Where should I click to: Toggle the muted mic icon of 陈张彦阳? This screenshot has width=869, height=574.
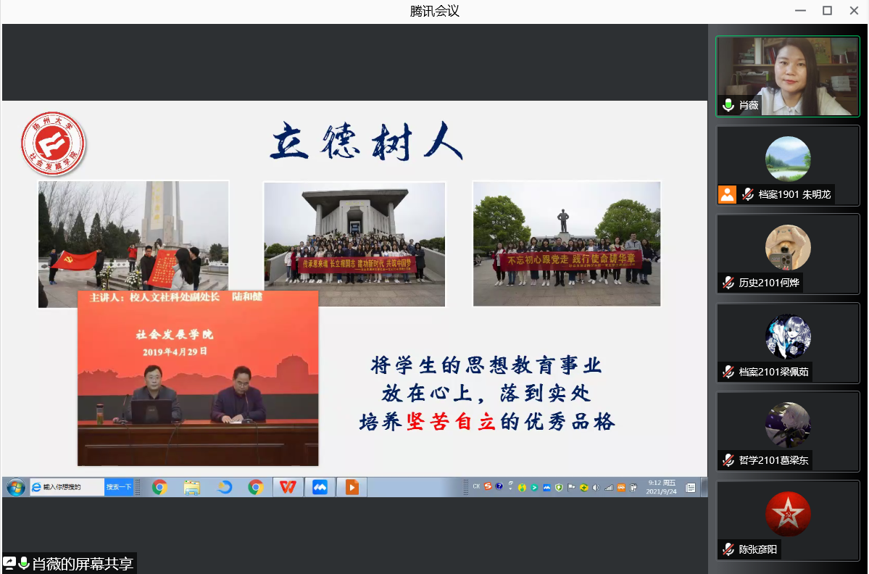click(x=728, y=549)
